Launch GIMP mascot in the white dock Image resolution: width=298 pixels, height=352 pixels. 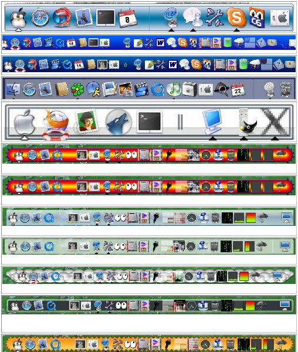pyautogui.click(x=248, y=123)
